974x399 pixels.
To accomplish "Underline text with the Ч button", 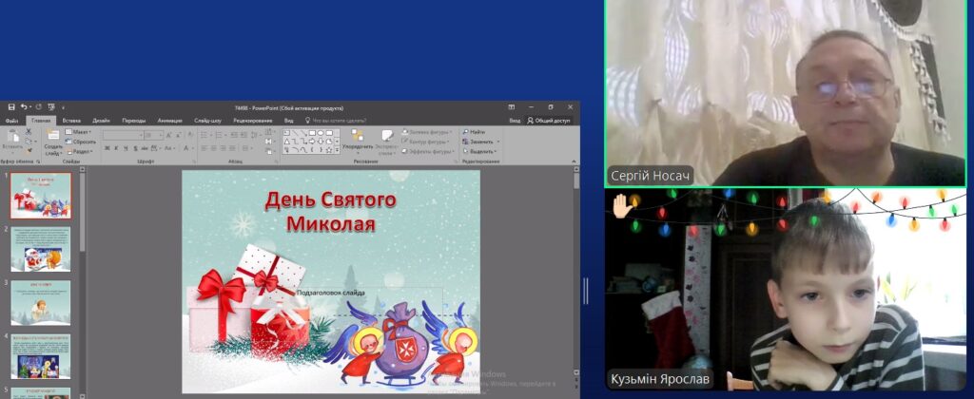I will pyautogui.click(x=127, y=148).
